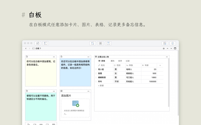Screen dimensions: 201x125
Task: Open the grid view icon
Action: 165,43
